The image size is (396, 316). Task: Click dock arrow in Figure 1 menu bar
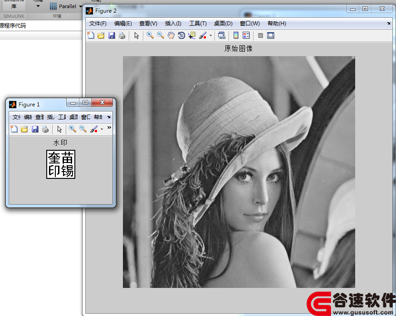click(108, 117)
